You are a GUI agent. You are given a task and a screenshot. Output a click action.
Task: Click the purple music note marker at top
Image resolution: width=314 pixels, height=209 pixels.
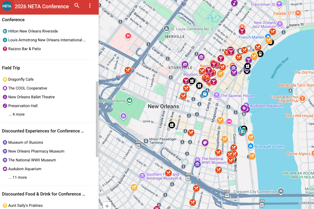click(x=234, y=3)
